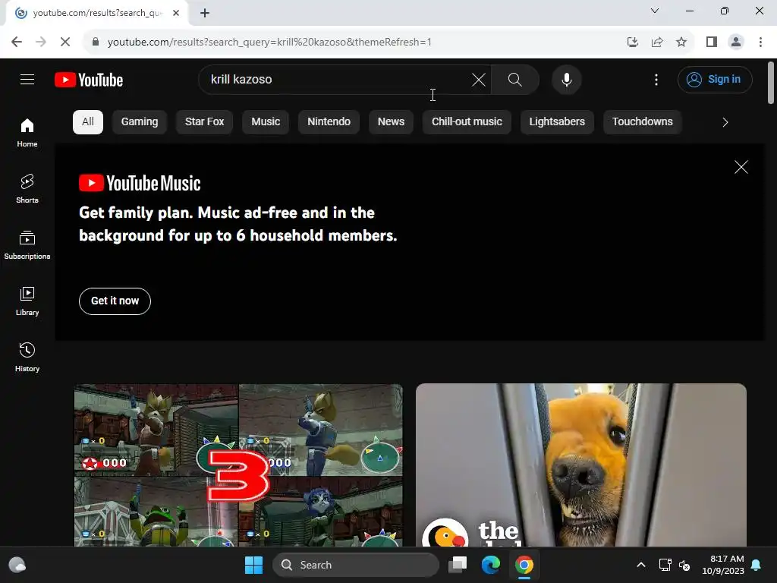Click the page vertical scrollbar
The height and width of the screenshot is (583, 777).
[771, 83]
